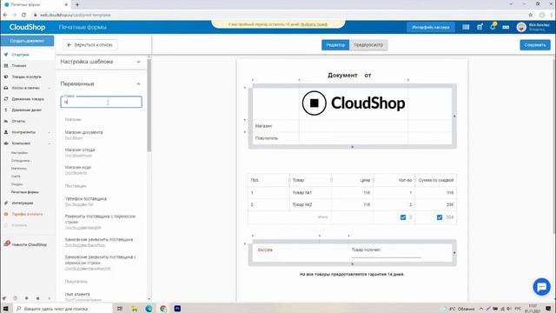
Task: Select the Телефон поставщика variable
Action: [85, 202]
